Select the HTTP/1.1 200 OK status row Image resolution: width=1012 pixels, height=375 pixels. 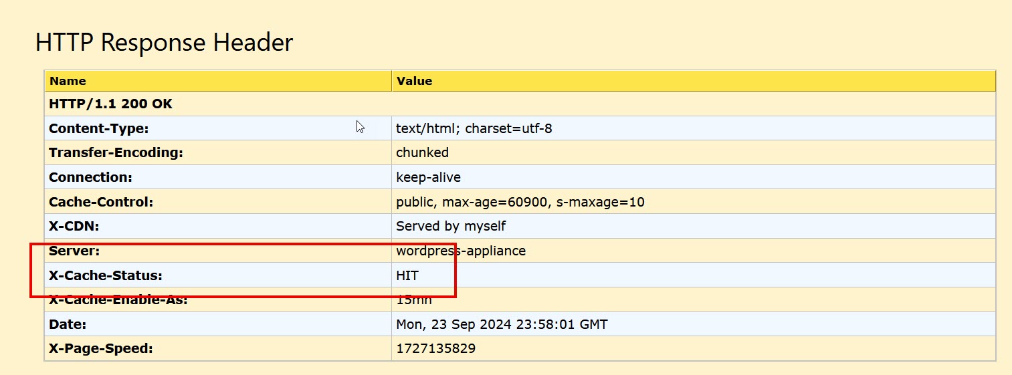pos(110,104)
